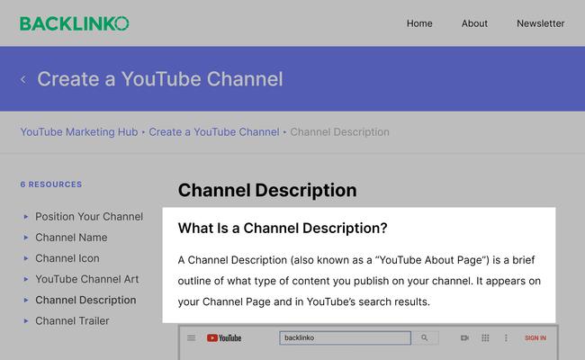Click the YouTube SIGN IN button

coord(535,338)
